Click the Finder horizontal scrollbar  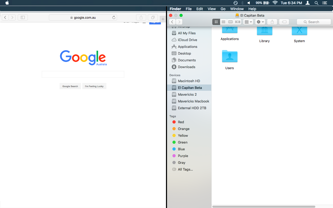264,206
